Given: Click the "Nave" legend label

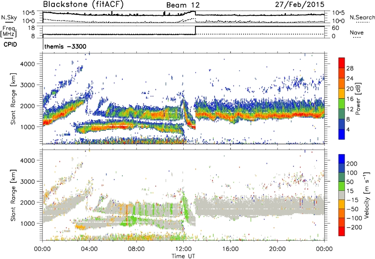Looking at the screenshot, I should (x=356, y=32).
